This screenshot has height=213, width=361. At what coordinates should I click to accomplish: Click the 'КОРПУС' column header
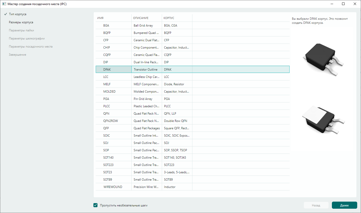tap(169, 18)
